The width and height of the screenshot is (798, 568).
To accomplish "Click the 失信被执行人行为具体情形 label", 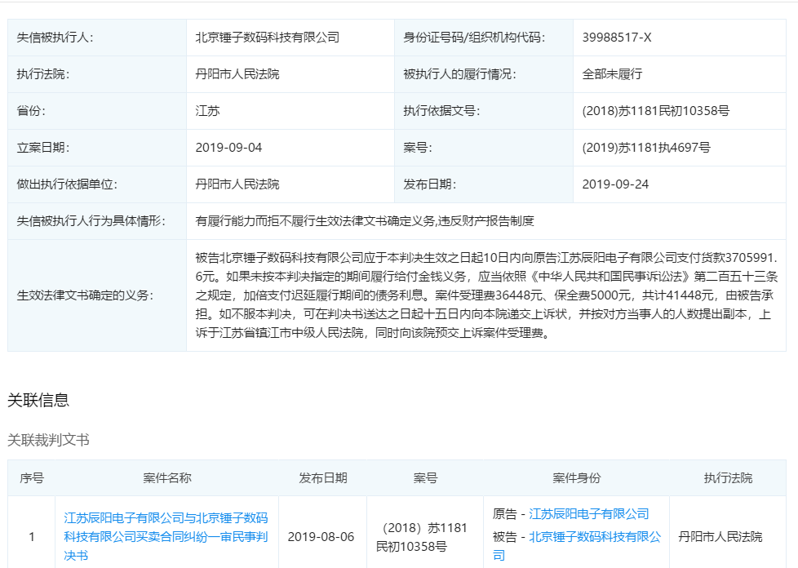I will coord(91,221).
